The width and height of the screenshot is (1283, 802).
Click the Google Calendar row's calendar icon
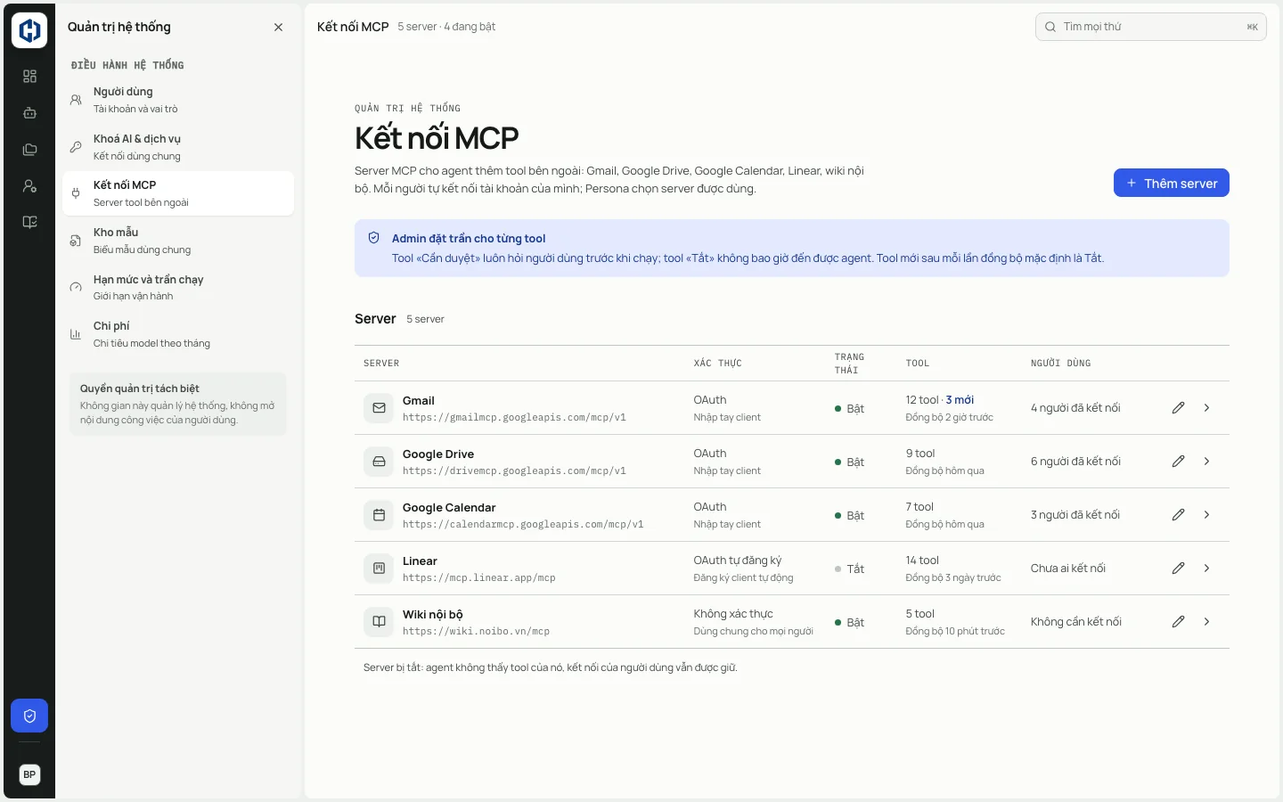[x=379, y=515]
